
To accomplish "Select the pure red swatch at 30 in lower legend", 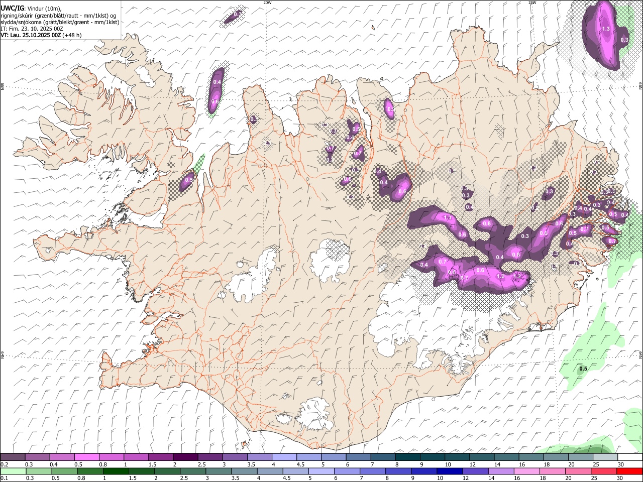I will [629, 471].
